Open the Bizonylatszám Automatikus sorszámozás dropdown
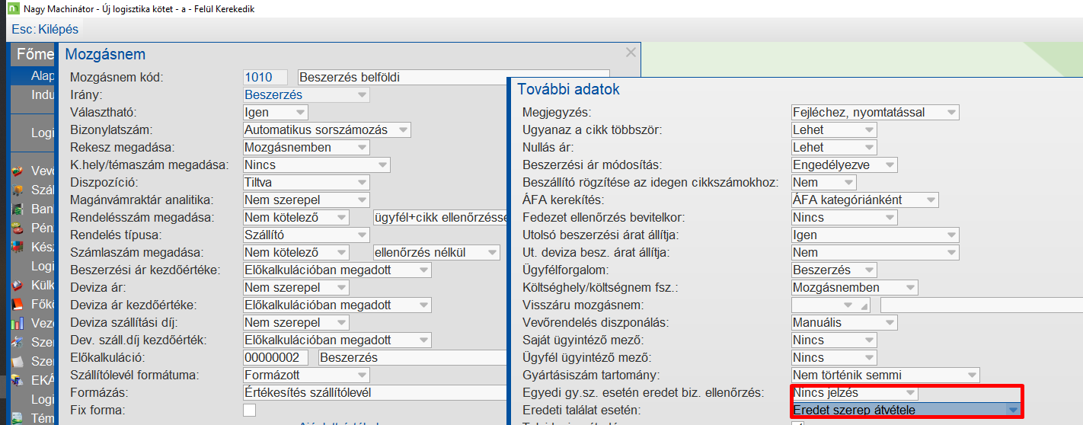The image size is (1083, 425). [x=327, y=129]
